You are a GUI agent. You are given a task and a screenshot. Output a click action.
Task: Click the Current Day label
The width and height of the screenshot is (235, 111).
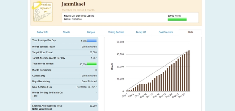(x=39, y=76)
